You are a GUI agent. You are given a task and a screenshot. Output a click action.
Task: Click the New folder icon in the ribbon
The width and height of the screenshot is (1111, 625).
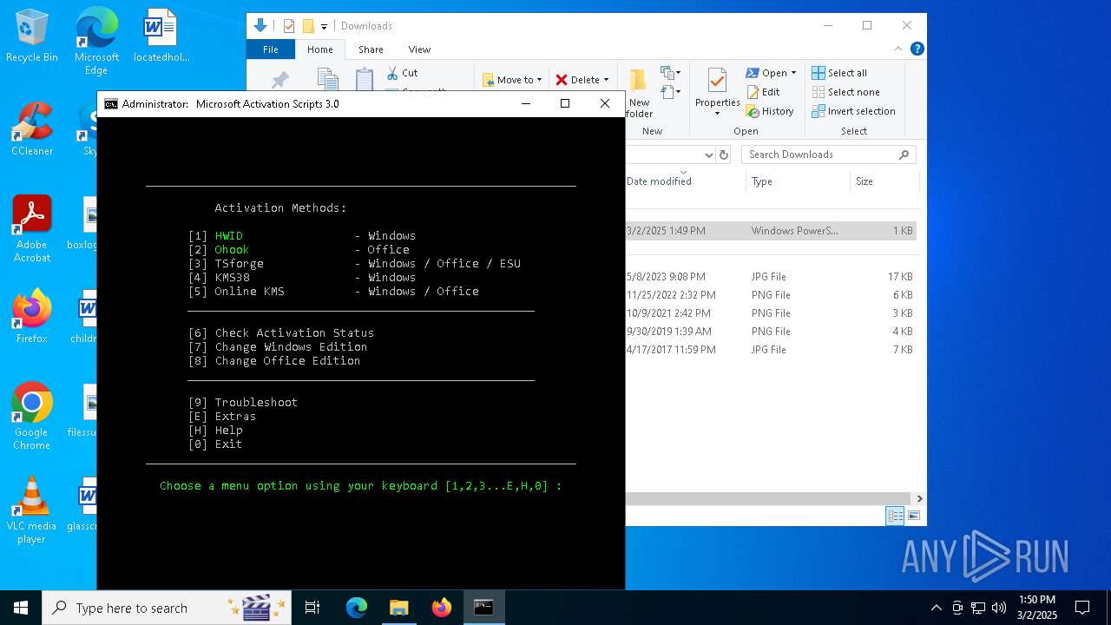(639, 80)
